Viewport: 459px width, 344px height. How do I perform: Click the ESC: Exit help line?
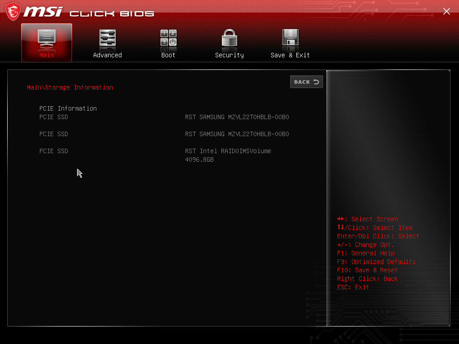[353, 287]
